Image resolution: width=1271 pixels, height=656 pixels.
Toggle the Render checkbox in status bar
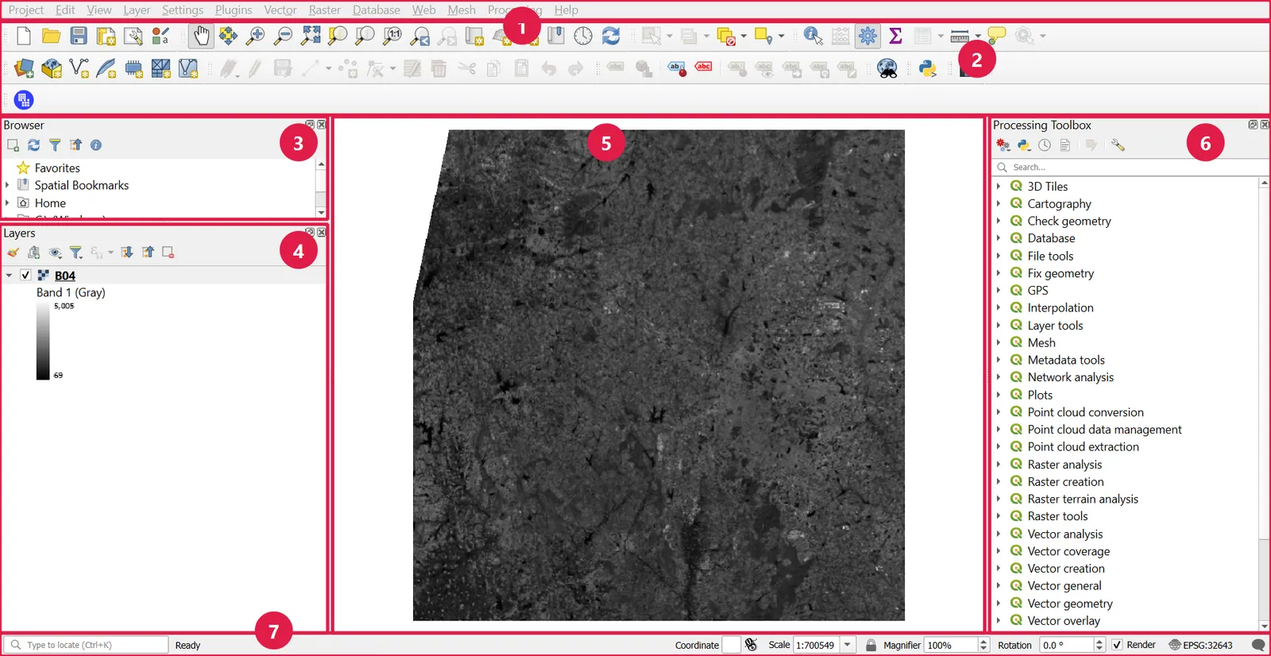pyautogui.click(x=1117, y=645)
